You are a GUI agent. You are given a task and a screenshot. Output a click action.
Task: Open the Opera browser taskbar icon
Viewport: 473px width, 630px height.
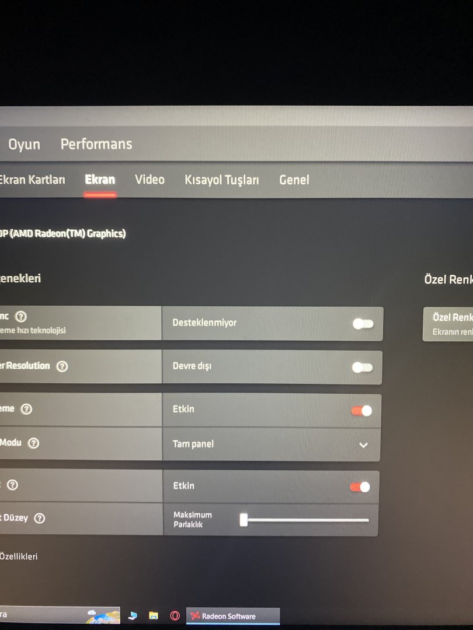tap(175, 615)
